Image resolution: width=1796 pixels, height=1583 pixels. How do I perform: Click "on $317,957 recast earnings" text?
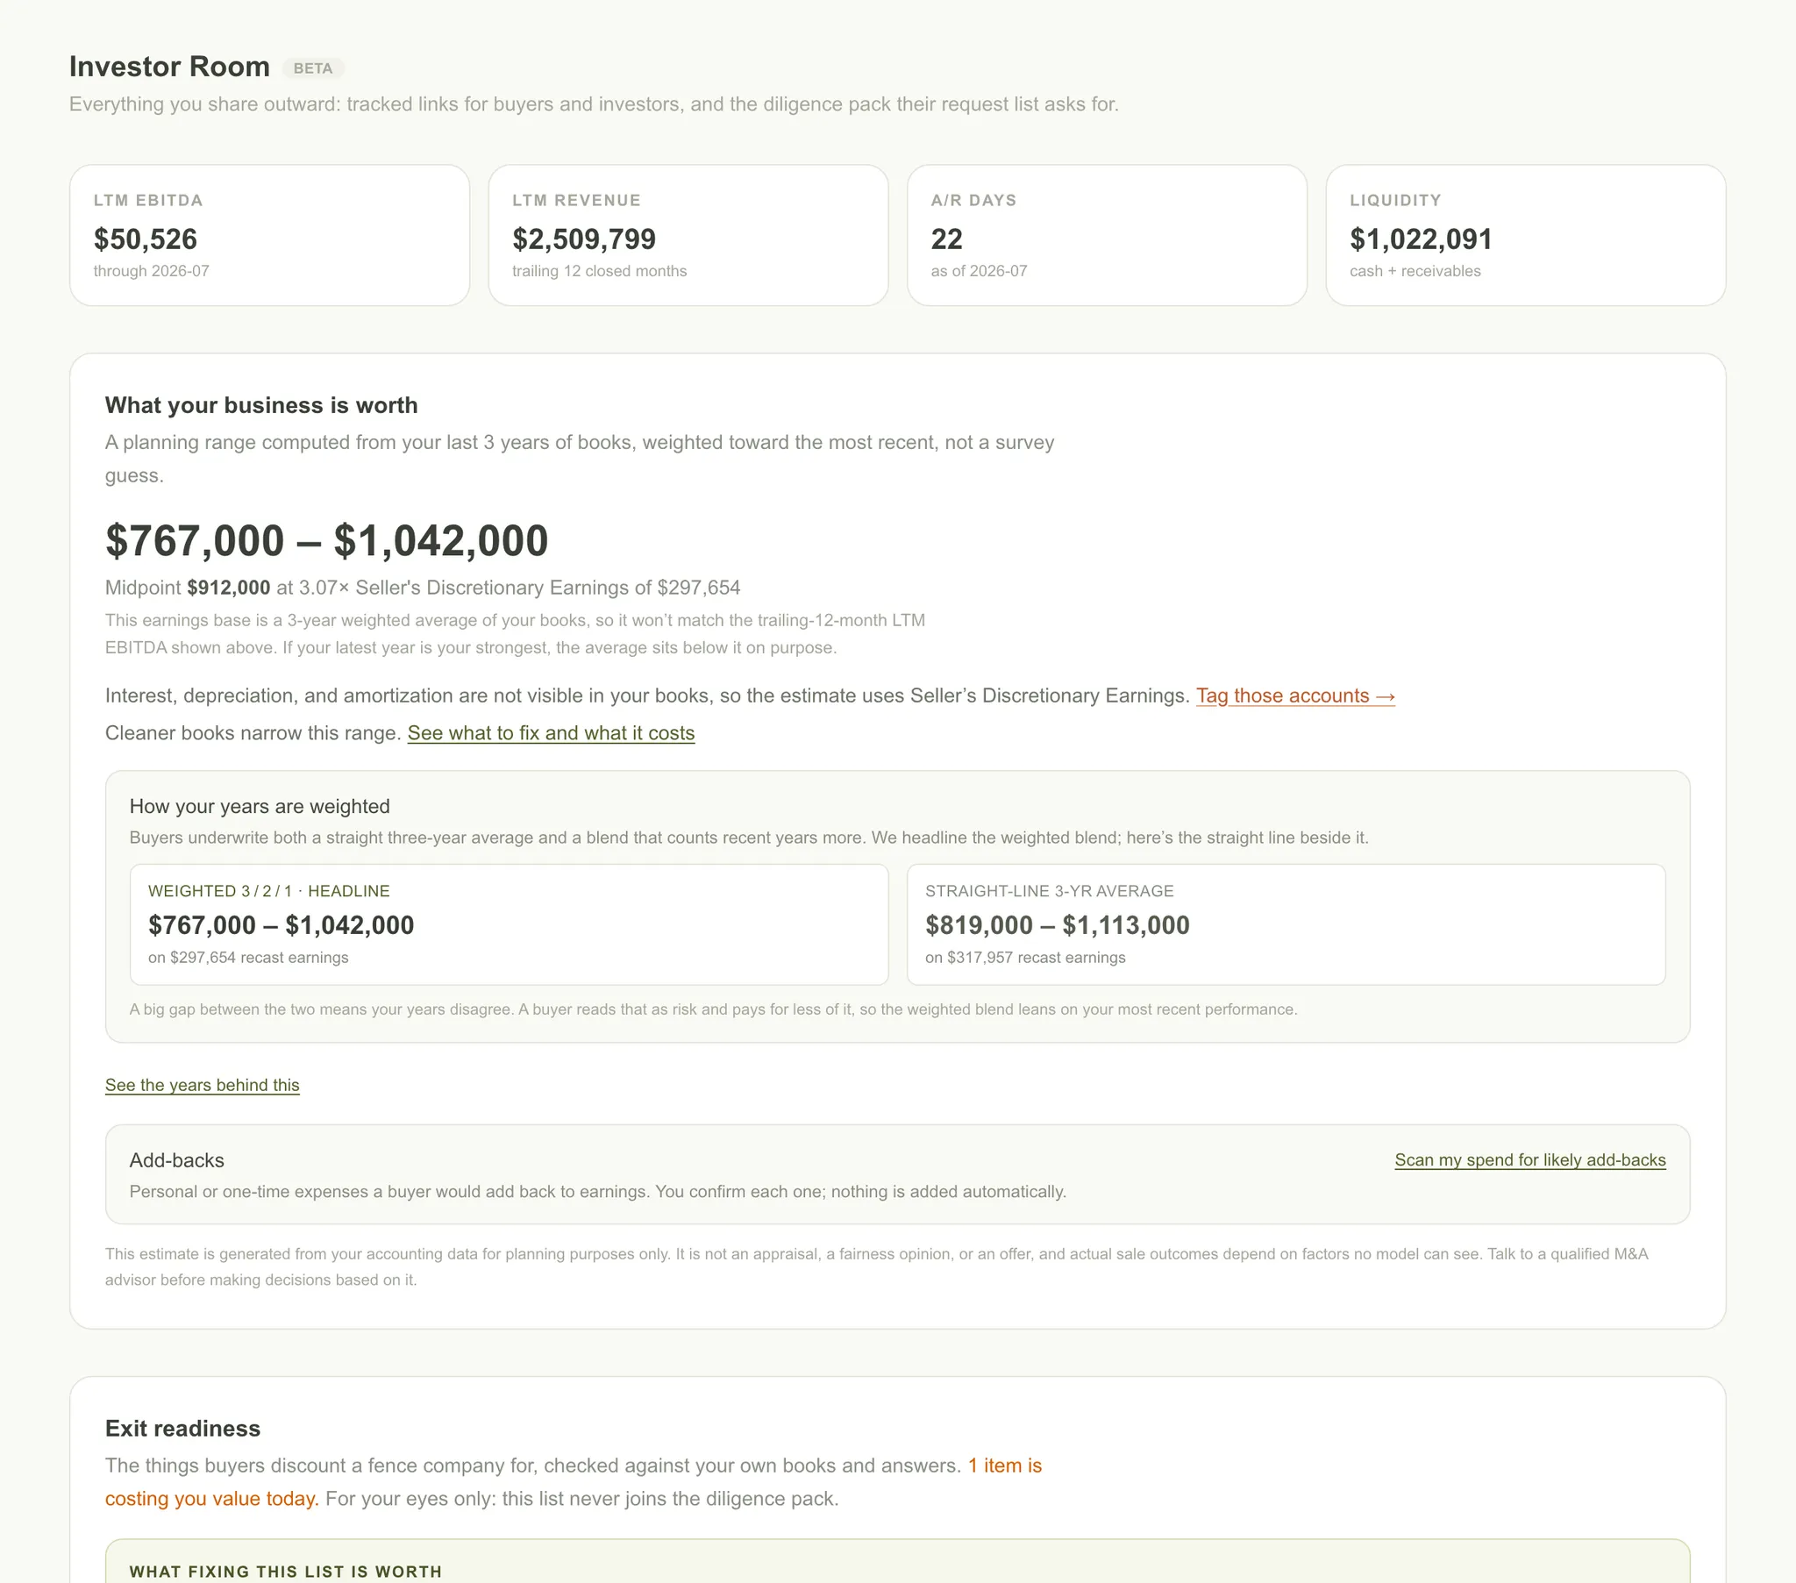[1025, 957]
